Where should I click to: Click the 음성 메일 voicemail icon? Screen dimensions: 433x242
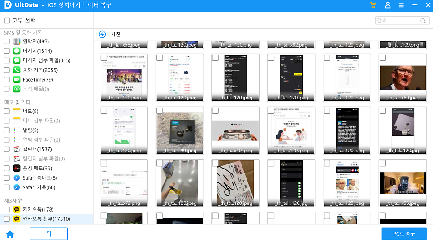[x=17, y=89]
